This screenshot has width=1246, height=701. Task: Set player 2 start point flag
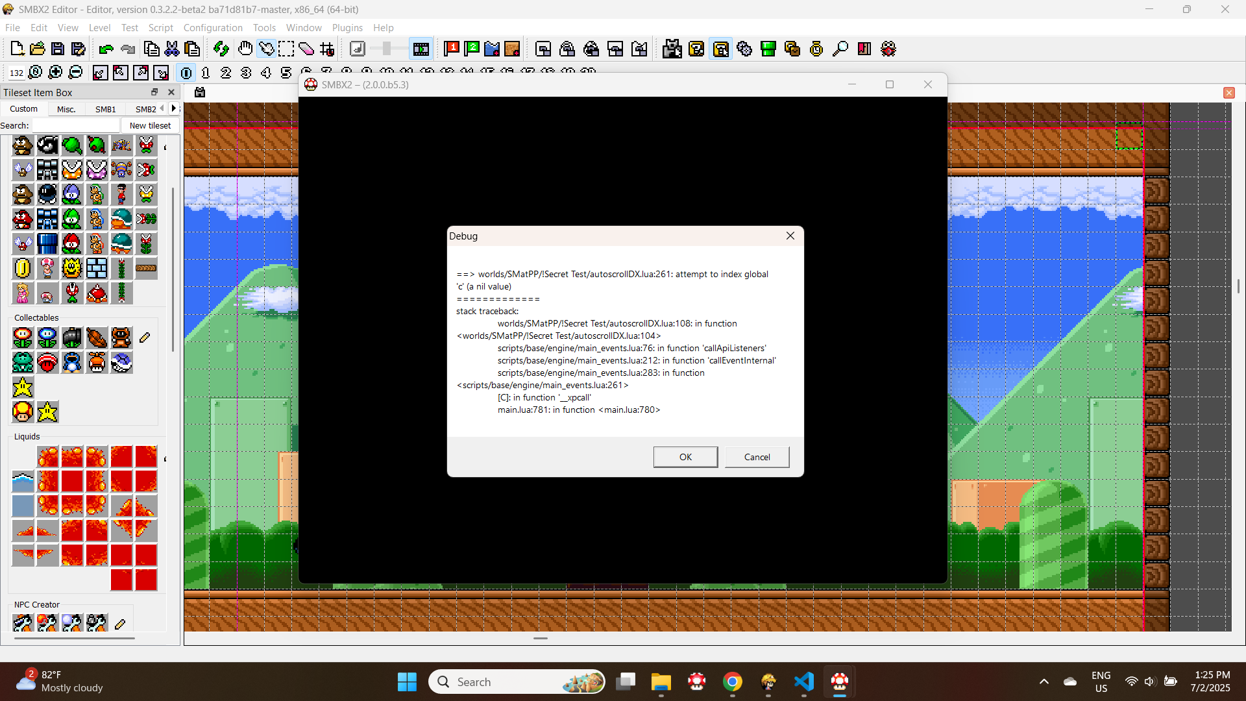click(472, 49)
